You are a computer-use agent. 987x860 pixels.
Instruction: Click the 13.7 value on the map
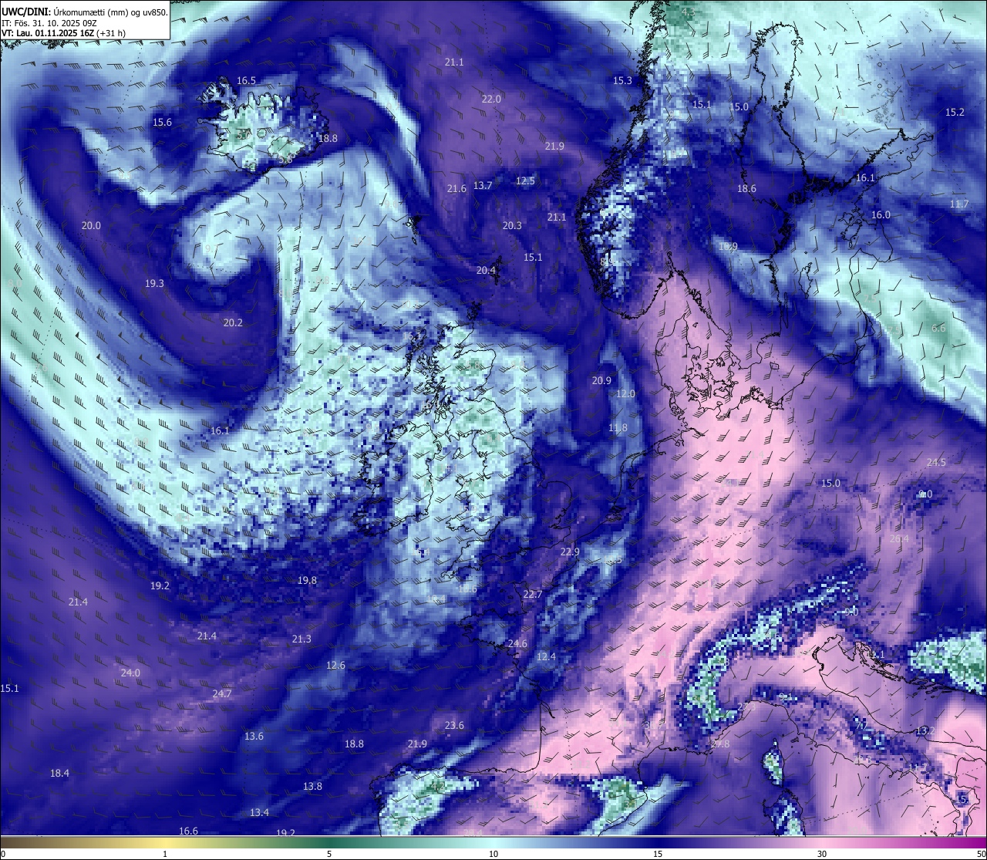click(x=483, y=186)
